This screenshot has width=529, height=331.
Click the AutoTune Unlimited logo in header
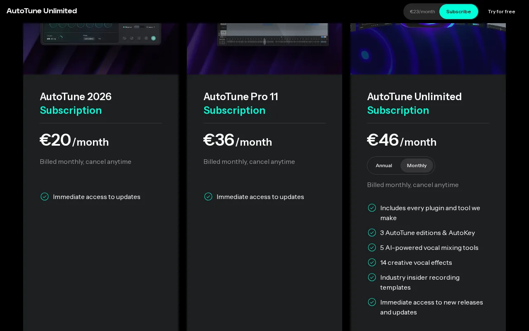click(x=42, y=11)
